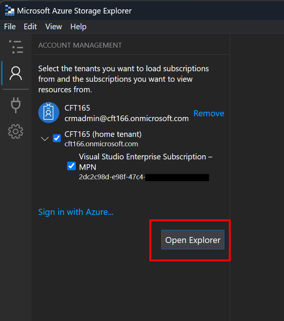Click the CFT165 account badge avatar

(49, 112)
